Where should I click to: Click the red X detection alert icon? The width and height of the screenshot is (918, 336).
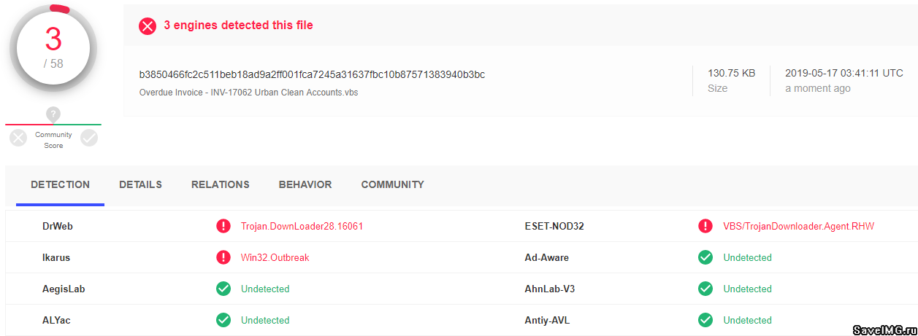point(148,26)
